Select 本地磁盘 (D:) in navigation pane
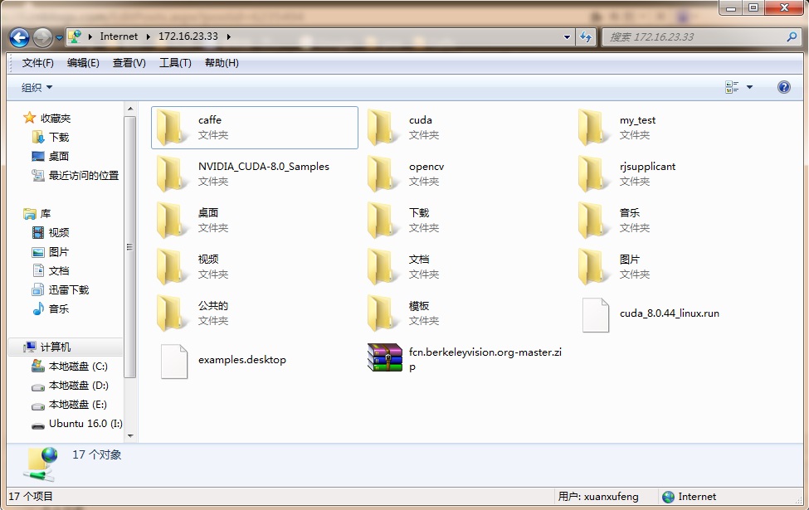The width and height of the screenshot is (809, 510). point(78,386)
